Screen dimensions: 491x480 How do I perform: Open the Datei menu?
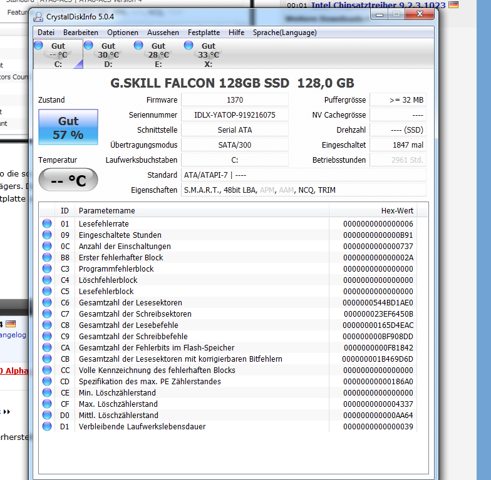pos(46,33)
